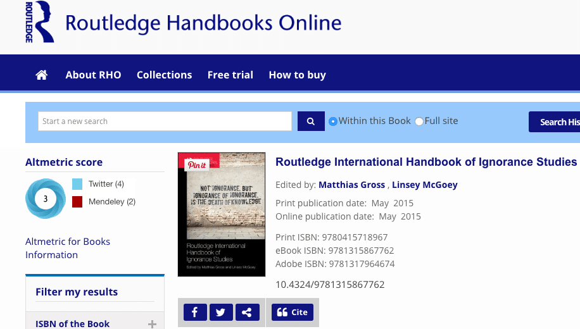The width and height of the screenshot is (580, 329).
Task: Click the Twitter light-blue color swatch
Action: (x=77, y=184)
